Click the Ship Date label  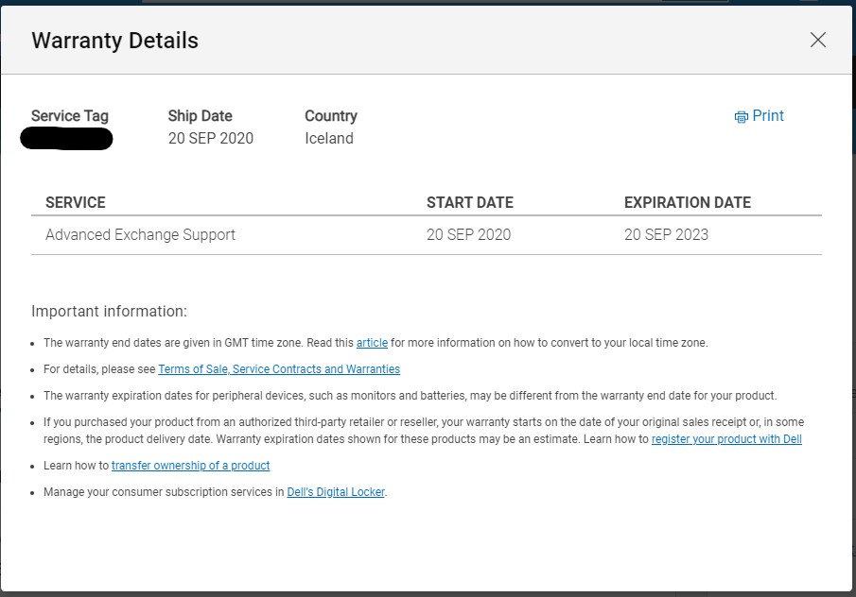coord(200,116)
